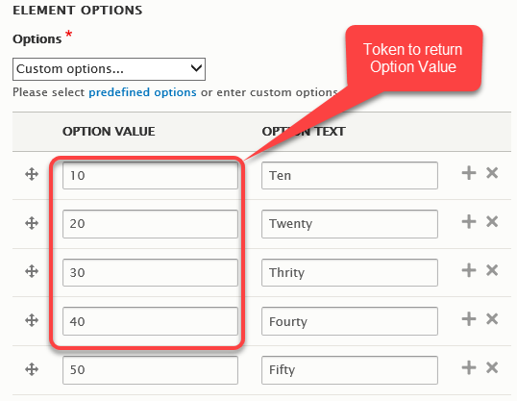Image resolution: width=517 pixels, height=401 pixels.
Task: Click the option text field containing Fifty
Action: tap(350, 370)
